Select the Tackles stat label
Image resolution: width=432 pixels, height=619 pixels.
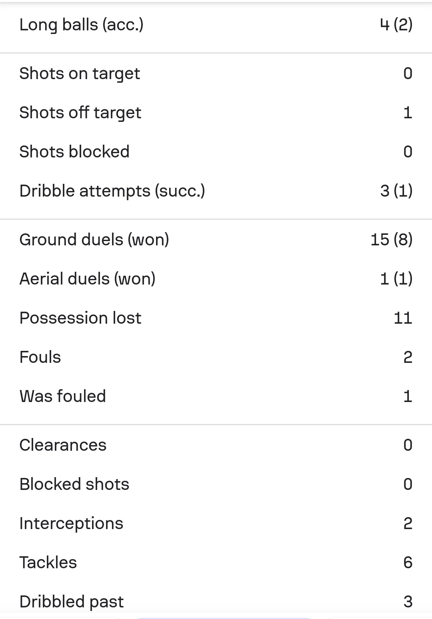point(48,563)
